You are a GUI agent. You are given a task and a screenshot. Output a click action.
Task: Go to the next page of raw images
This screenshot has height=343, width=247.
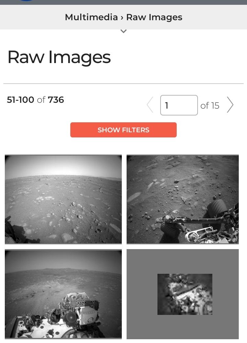pyautogui.click(x=230, y=105)
